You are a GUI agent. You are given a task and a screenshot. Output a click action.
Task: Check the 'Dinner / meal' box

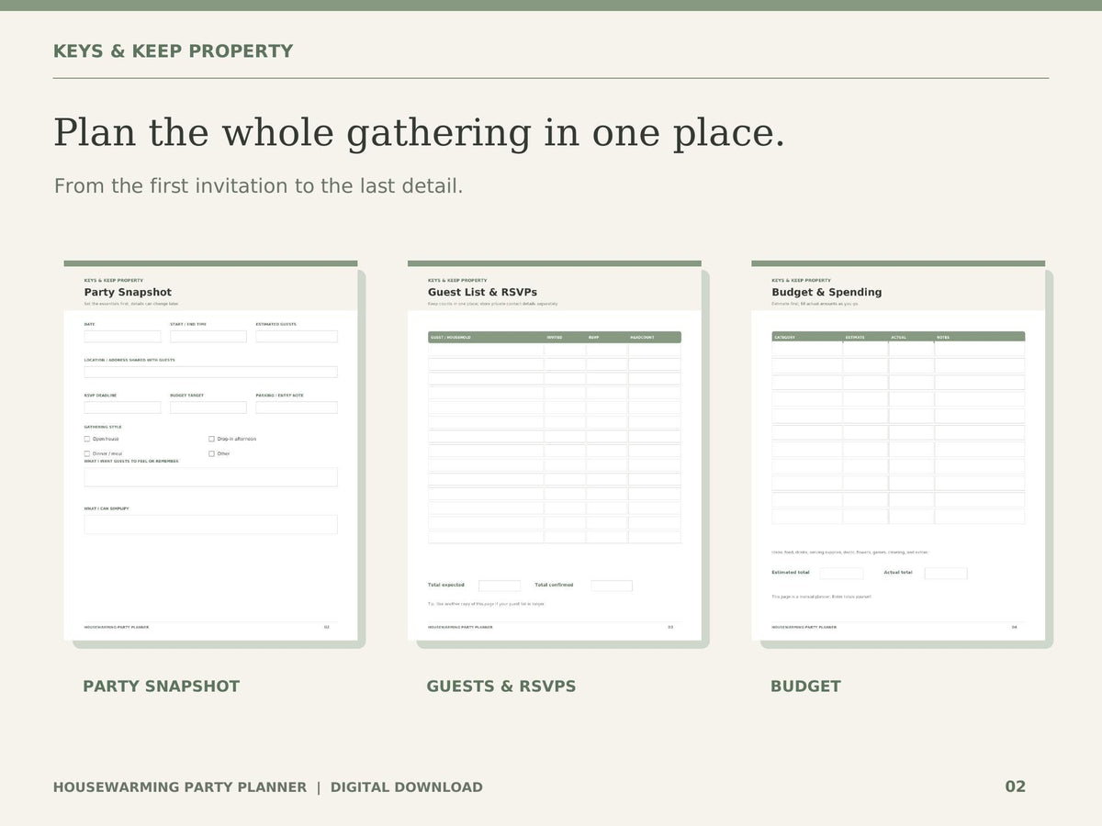click(87, 453)
